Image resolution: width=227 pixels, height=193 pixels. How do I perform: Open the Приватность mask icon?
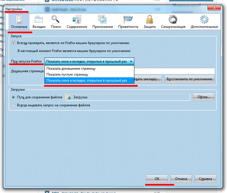click(x=128, y=19)
